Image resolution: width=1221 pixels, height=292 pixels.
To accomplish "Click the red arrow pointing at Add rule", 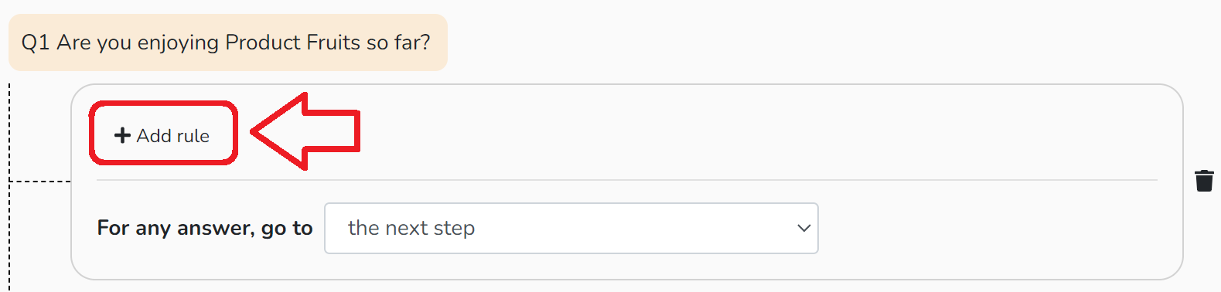I will pos(305,131).
